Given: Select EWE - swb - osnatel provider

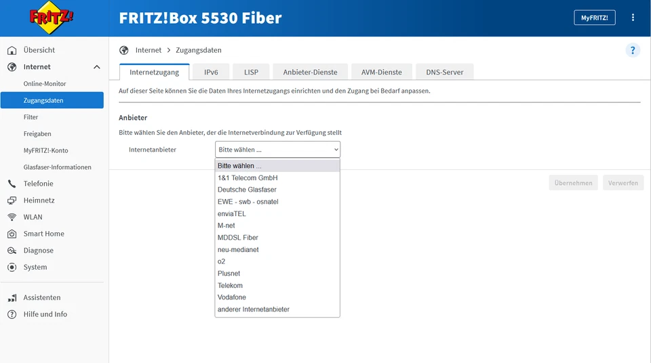Looking at the screenshot, I should [x=277, y=202].
